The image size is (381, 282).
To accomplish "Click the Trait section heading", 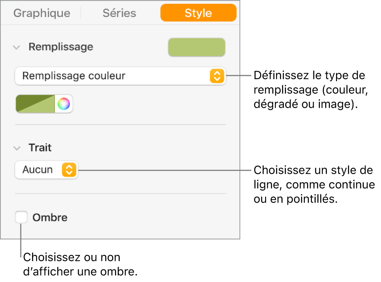I will point(40,148).
